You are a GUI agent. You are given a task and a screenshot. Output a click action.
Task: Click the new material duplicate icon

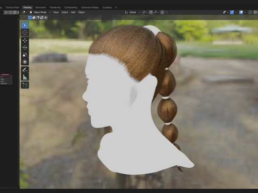tap(15, 12)
